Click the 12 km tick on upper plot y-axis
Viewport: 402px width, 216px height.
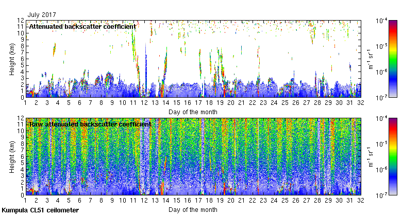(21, 21)
